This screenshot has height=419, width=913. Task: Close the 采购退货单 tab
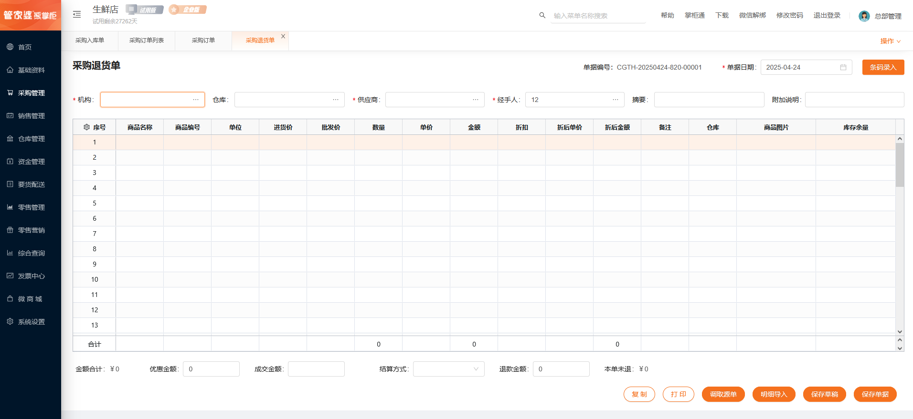click(x=283, y=36)
